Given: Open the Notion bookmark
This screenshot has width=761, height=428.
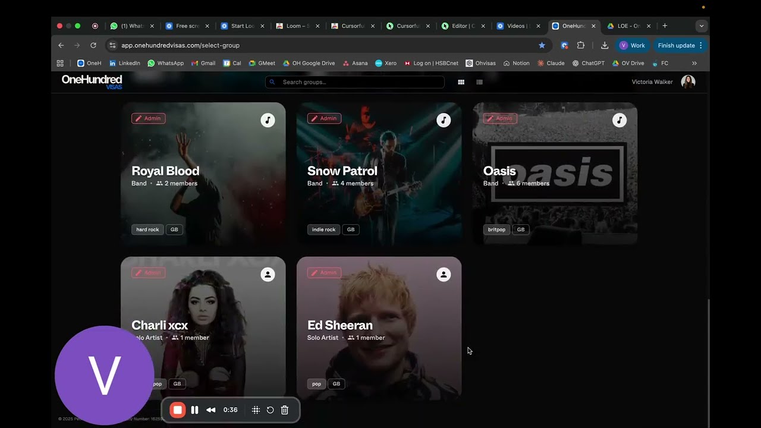Looking at the screenshot, I should coord(516,63).
